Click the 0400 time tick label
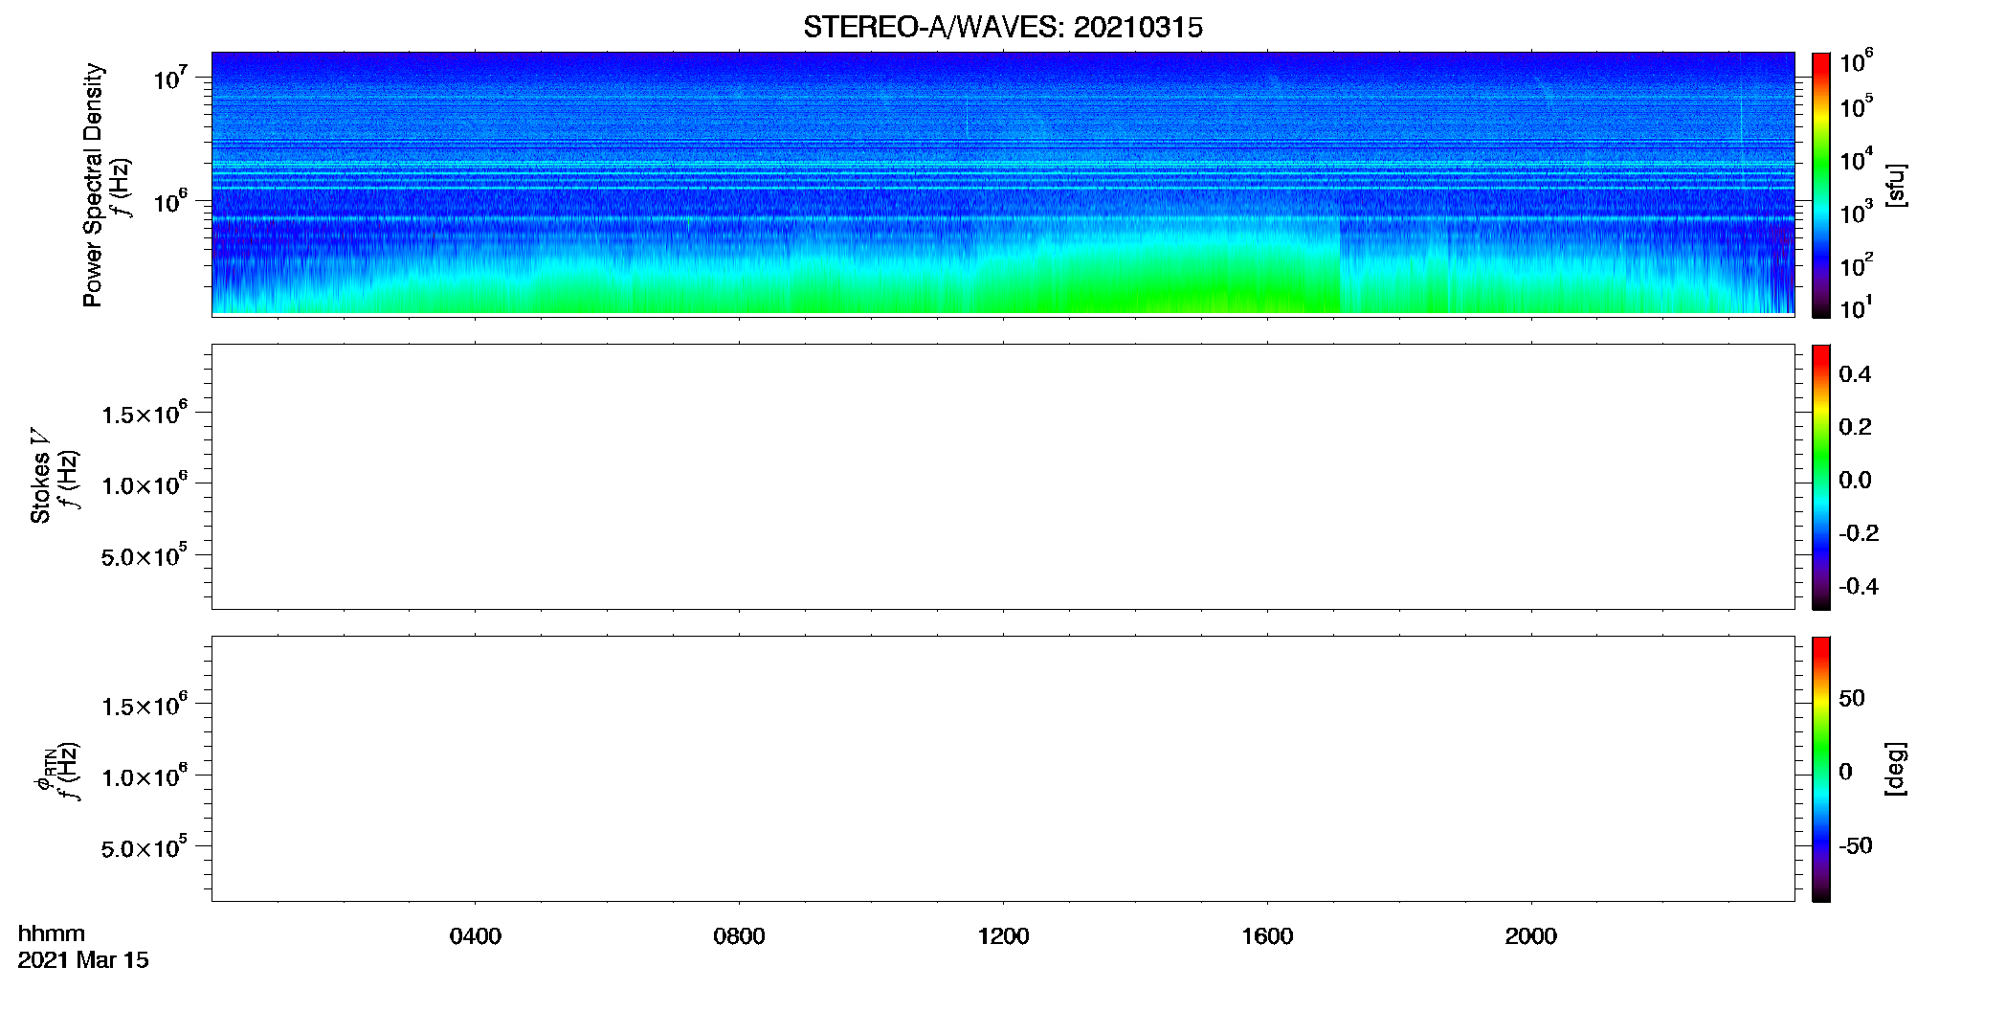The height and width of the screenshot is (1034, 2006). point(476,936)
